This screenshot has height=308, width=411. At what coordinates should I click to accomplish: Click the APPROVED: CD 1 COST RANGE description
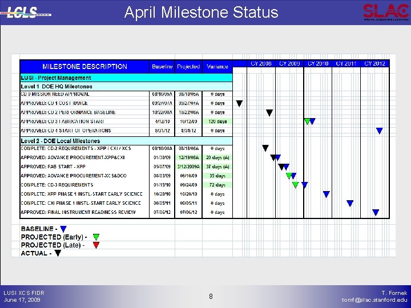(54, 103)
